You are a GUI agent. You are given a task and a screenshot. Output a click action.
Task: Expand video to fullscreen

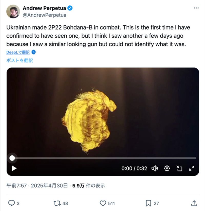pyautogui.click(x=191, y=168)
